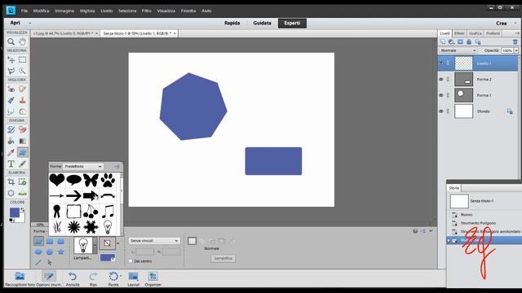Select the Lasso tool
The image size is (522, 293).
point(11,71)
